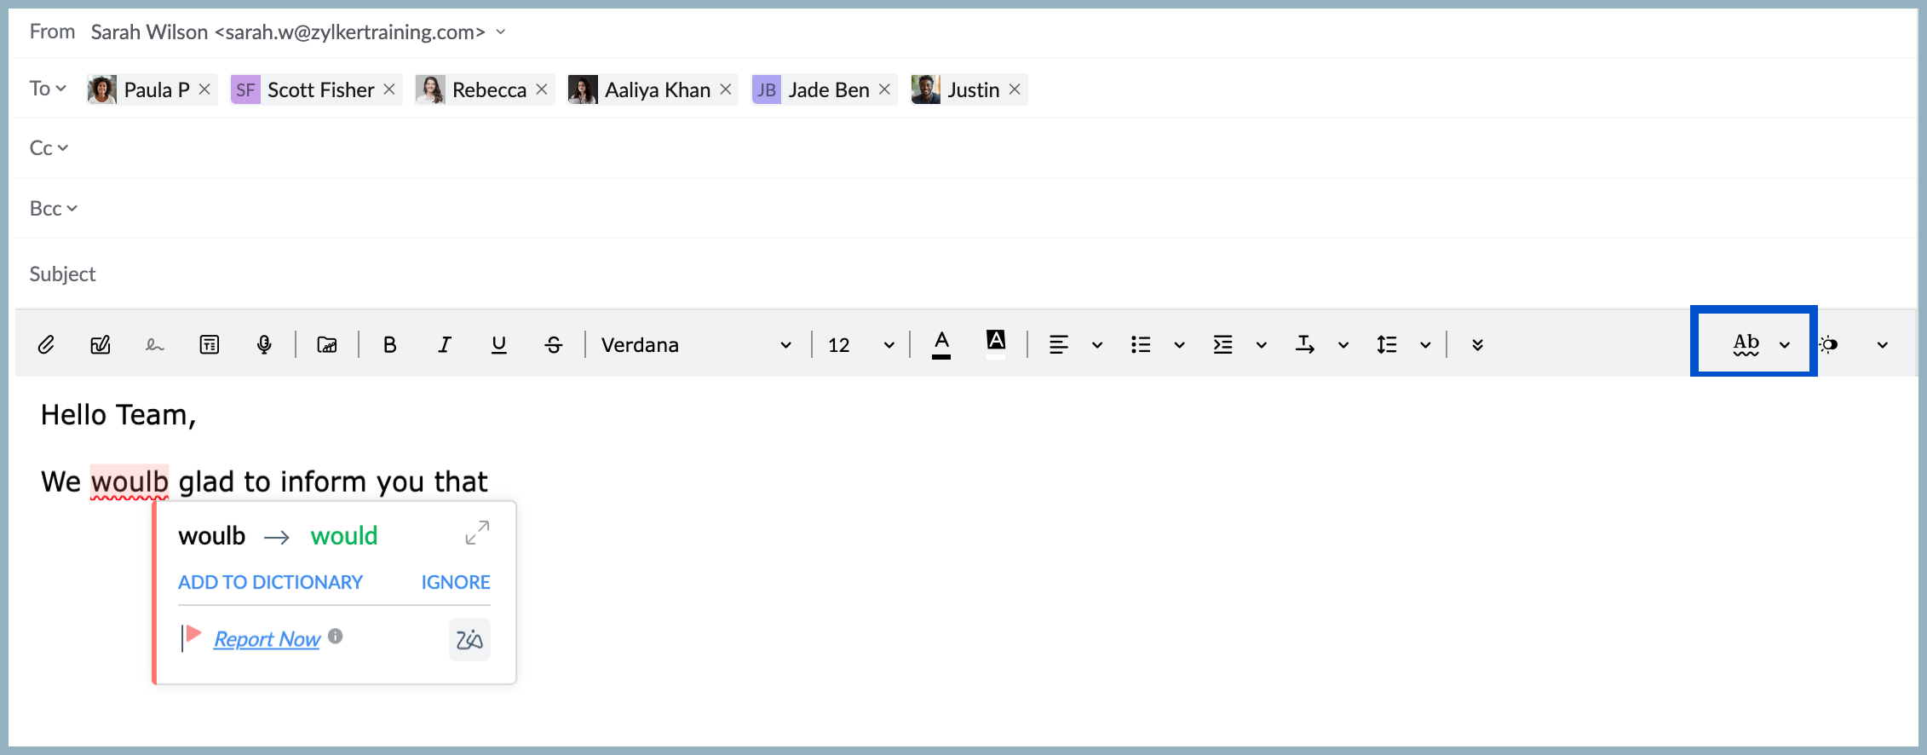The width and height of the screenshot is (1927, 755).
Task: Click the 'Hello Team,' line in the body
Action: click(118, 415)
